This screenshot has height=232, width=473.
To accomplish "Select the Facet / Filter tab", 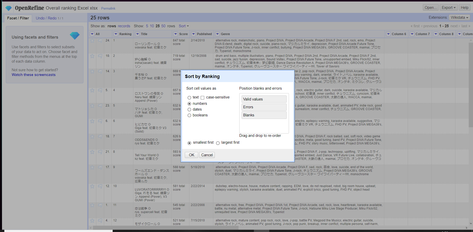I will tap(18, 18).
